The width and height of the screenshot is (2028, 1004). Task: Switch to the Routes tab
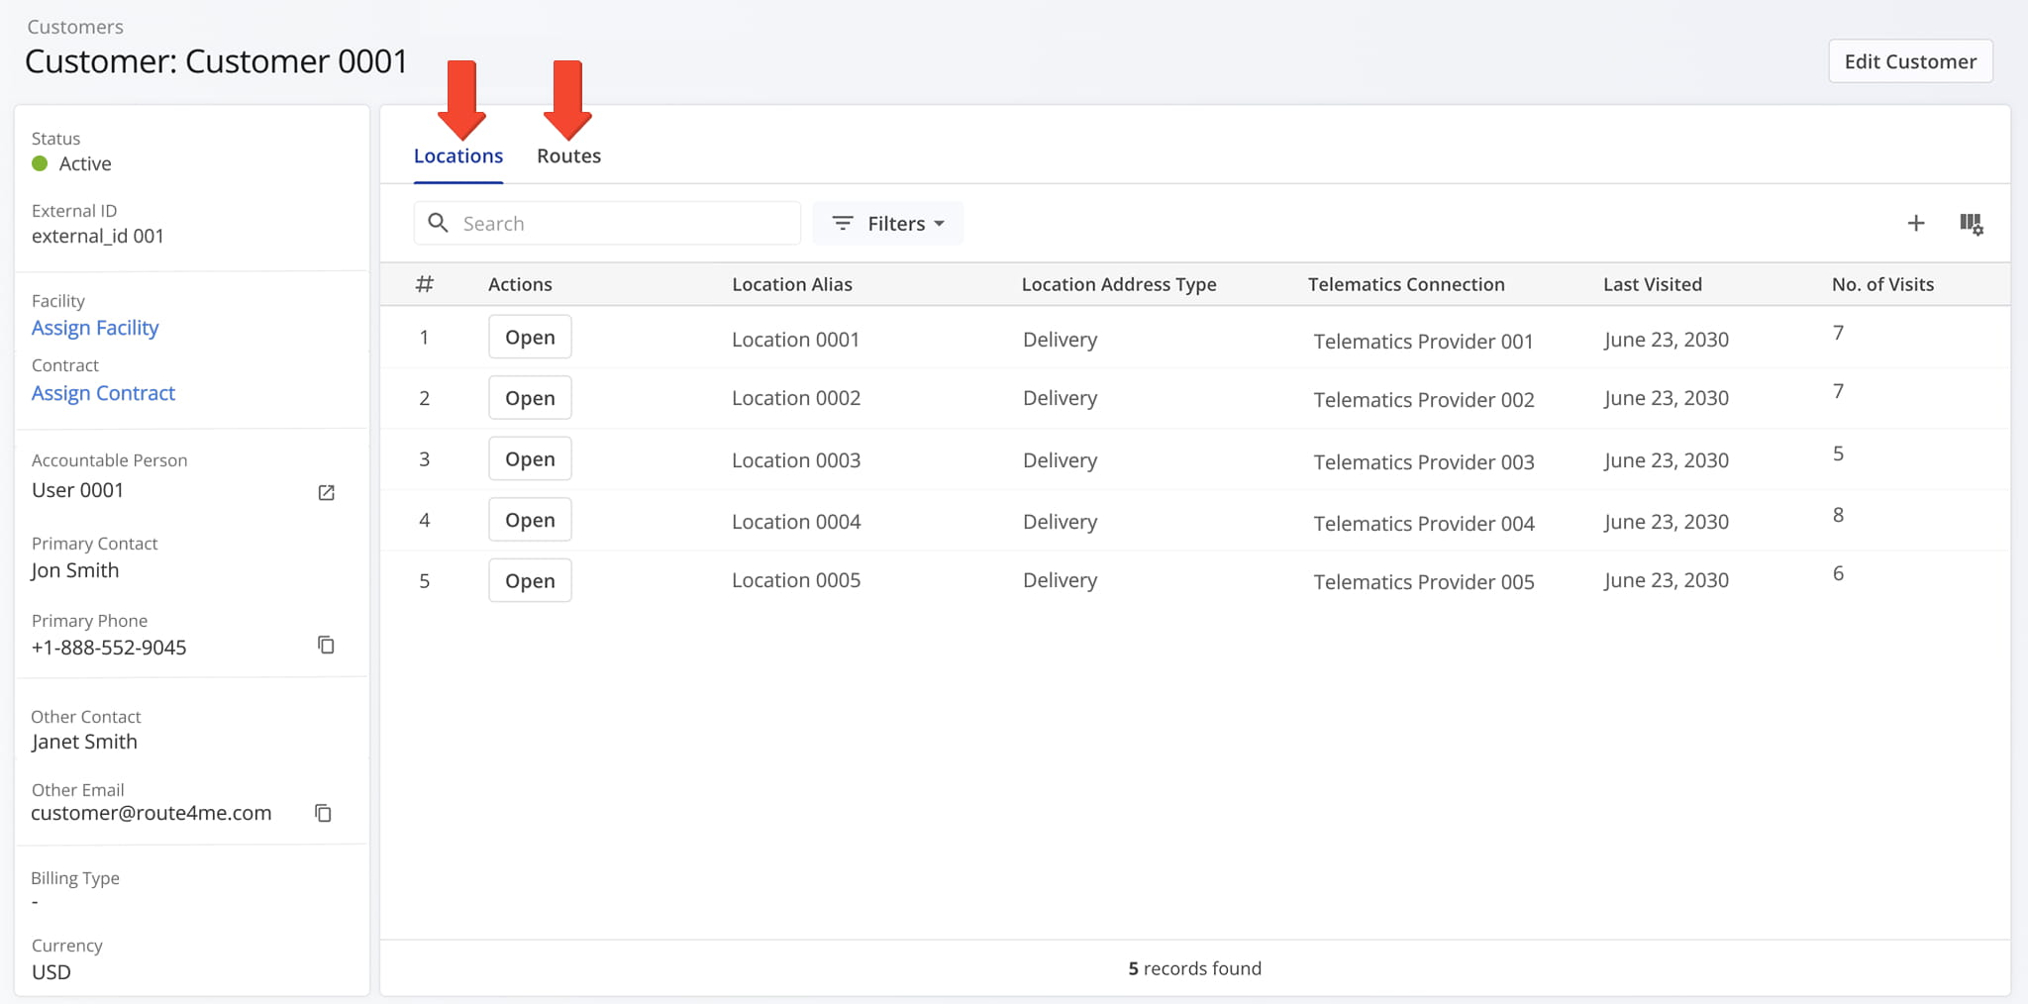coord(568,155)
